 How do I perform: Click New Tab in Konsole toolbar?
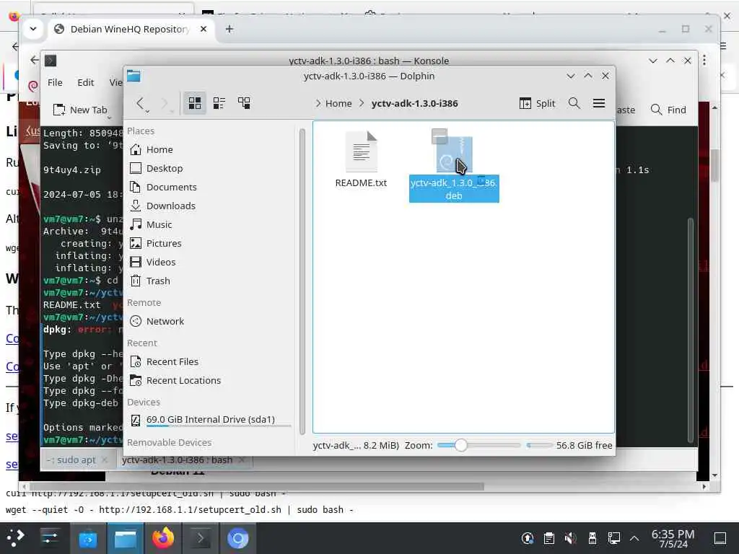[x=80, y=110]
